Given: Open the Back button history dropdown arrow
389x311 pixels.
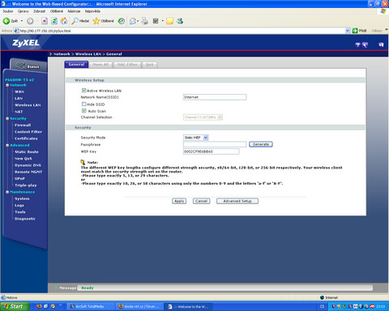Looking at the screenshot, I should pyautogui.click(x=22, y=21).
